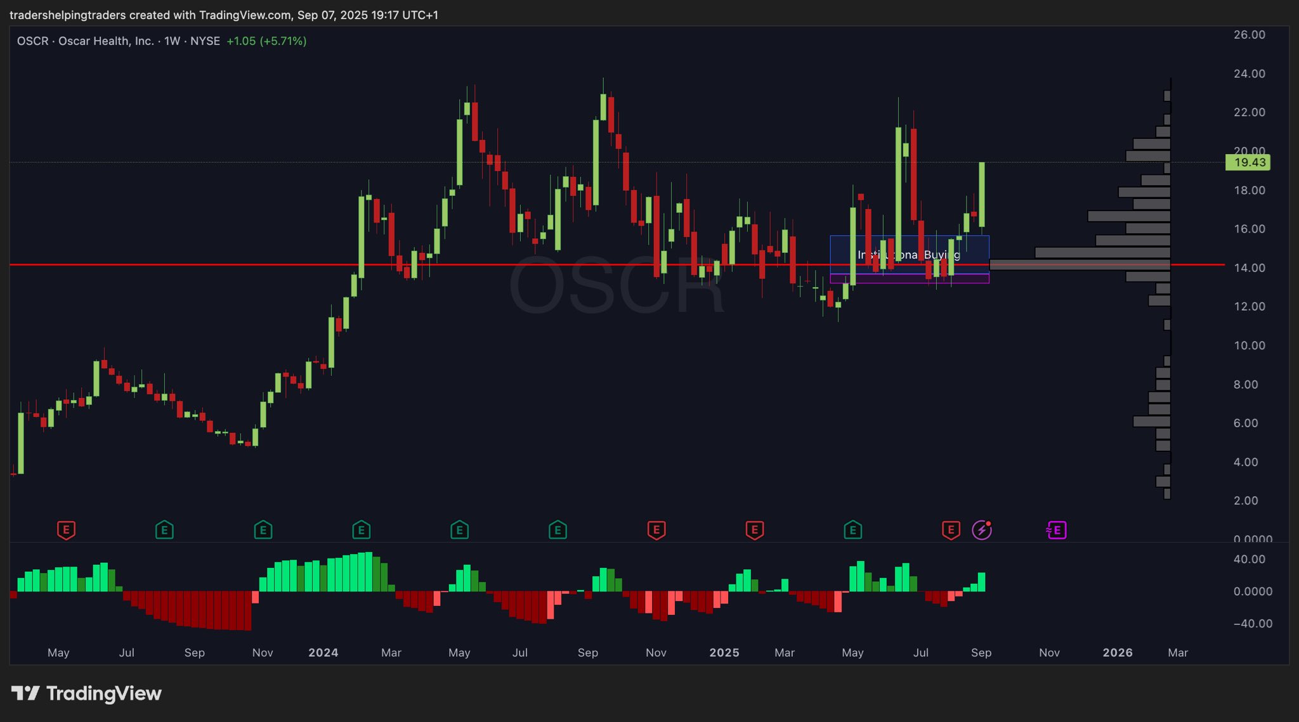Click the 19.43 current price label

tap(1248, 163)
